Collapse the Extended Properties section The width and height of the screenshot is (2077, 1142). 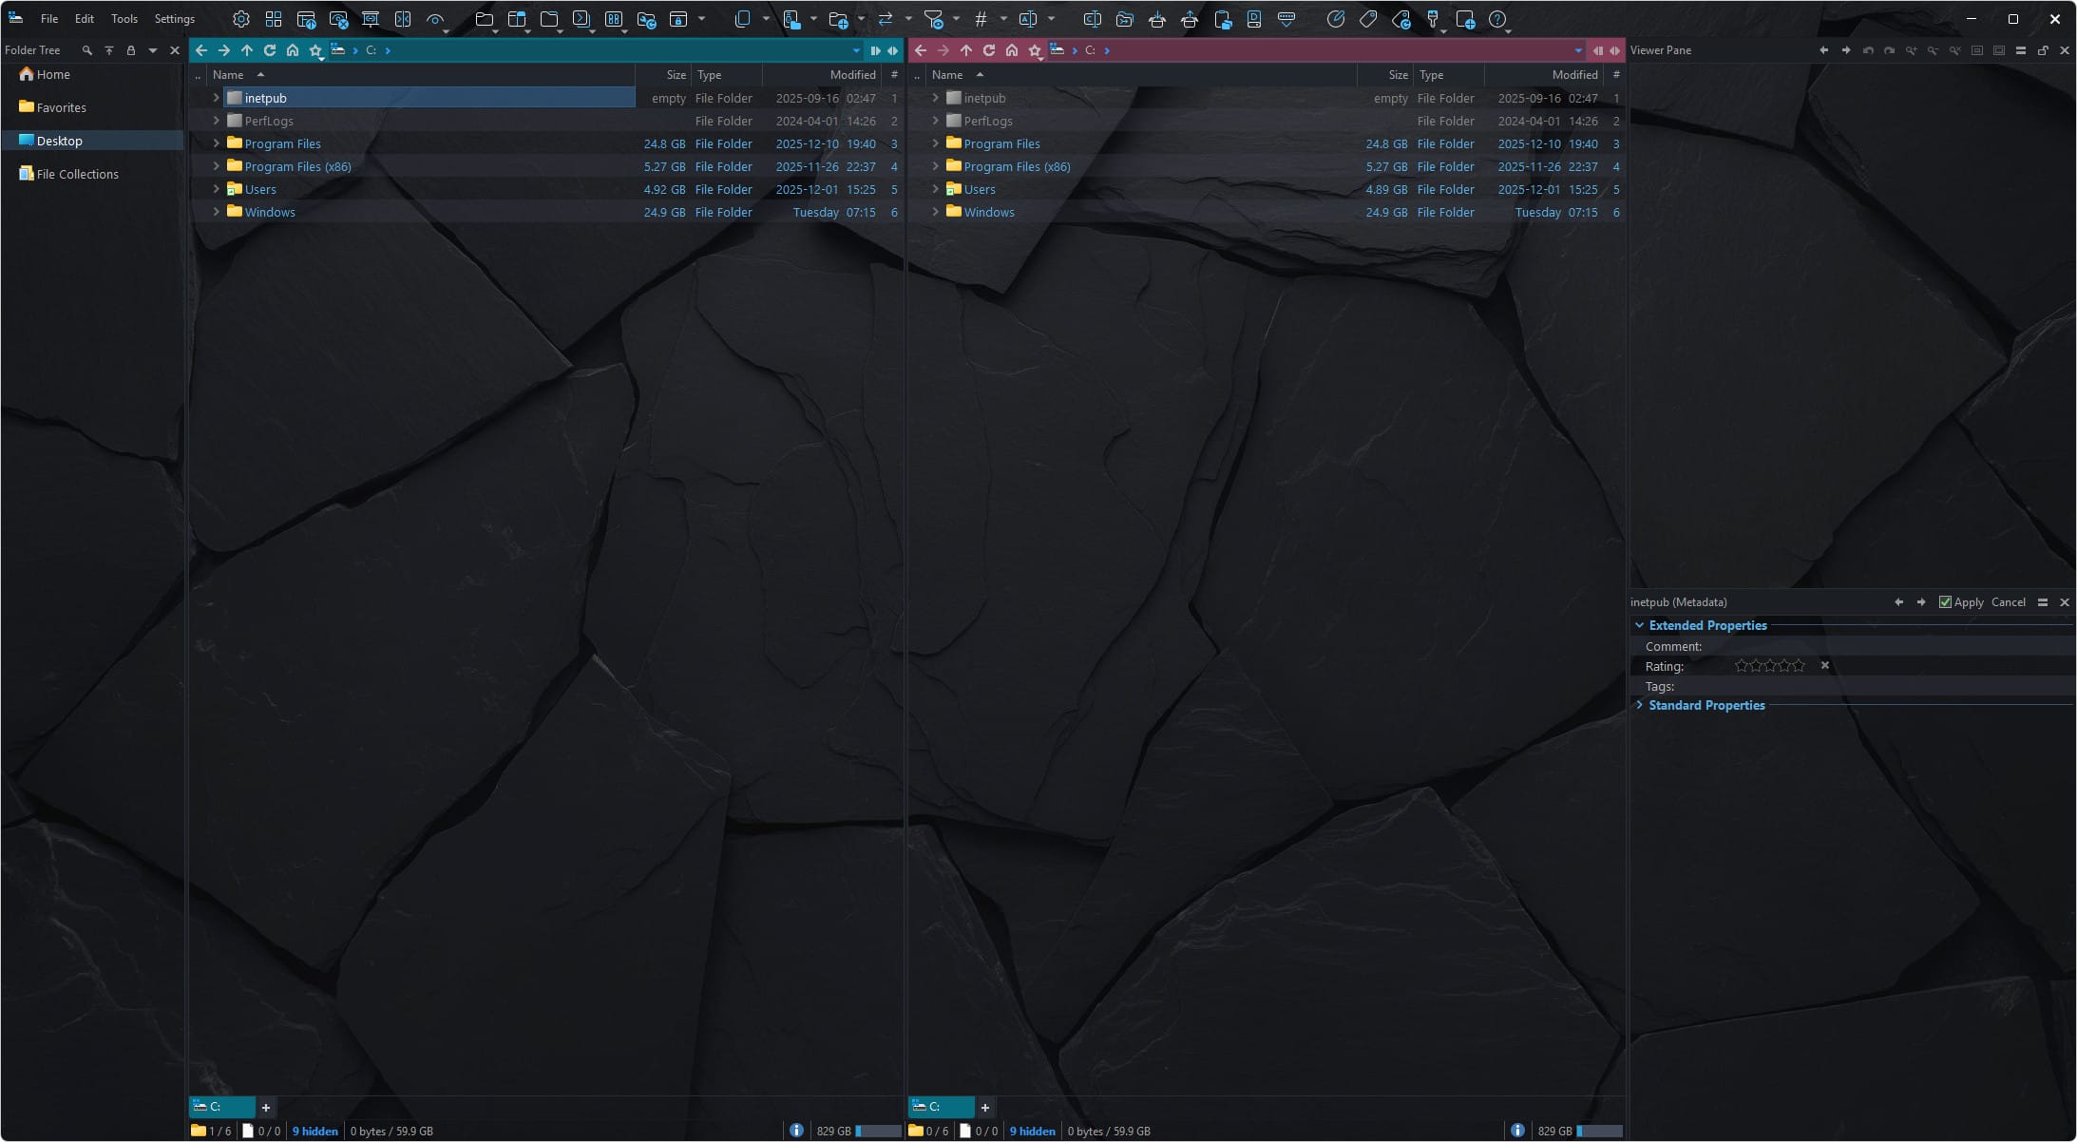coord(1640,625)
